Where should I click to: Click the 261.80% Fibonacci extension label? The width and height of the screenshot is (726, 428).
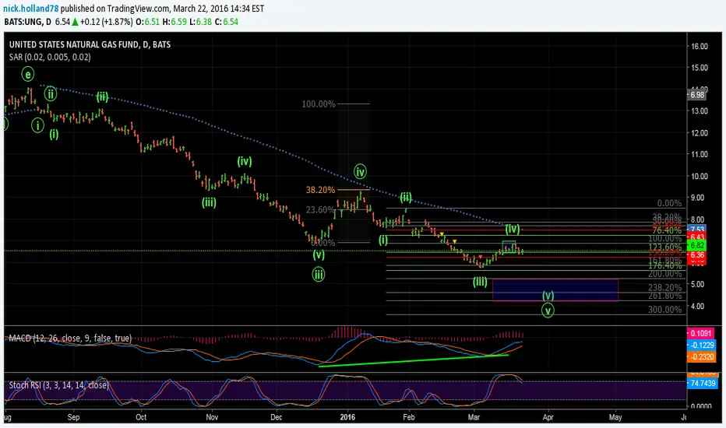664,296
